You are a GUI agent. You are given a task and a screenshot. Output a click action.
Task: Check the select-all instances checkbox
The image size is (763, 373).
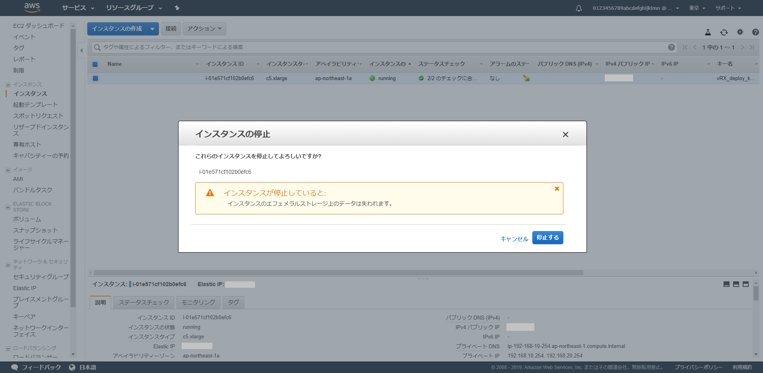click(x=95, y=64)
